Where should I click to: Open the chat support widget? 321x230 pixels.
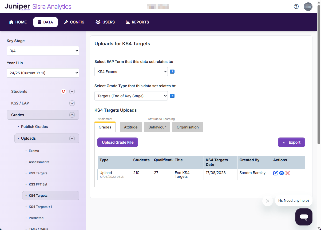pyautogui.click(x=304, y=217)
